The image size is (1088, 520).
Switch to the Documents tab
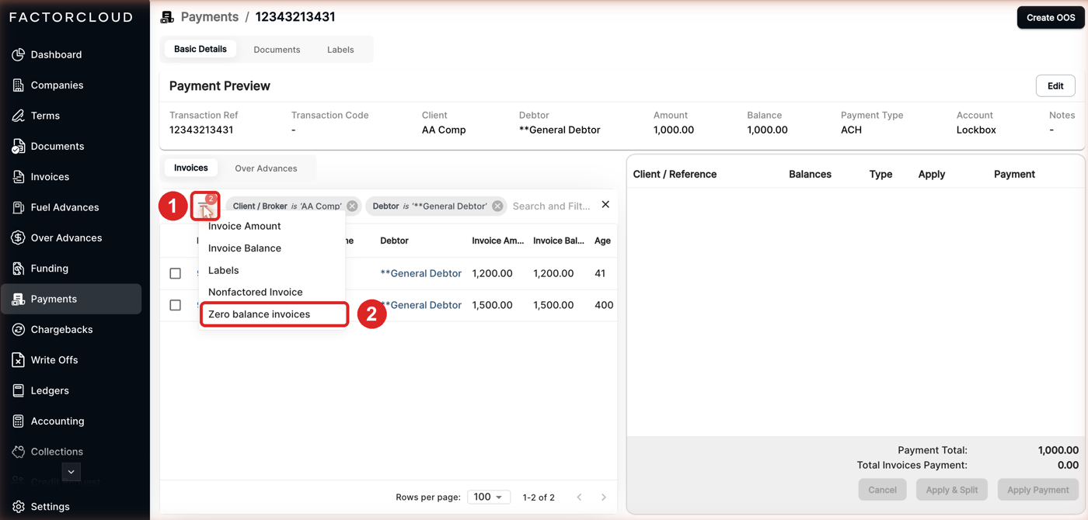point(277,50)
